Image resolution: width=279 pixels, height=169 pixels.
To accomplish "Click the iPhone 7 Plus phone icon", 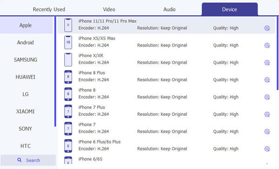I will (x=68, y=111).
